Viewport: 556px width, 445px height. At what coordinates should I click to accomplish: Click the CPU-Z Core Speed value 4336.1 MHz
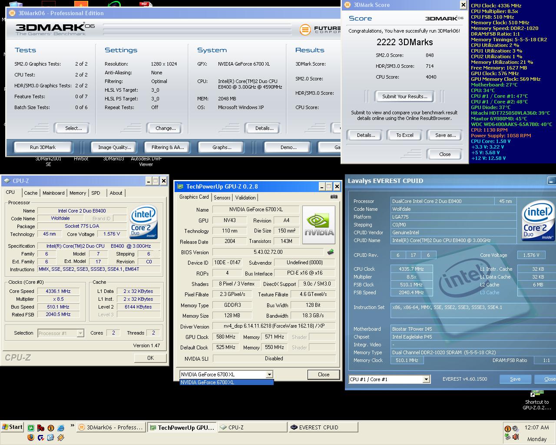point(58,291)
